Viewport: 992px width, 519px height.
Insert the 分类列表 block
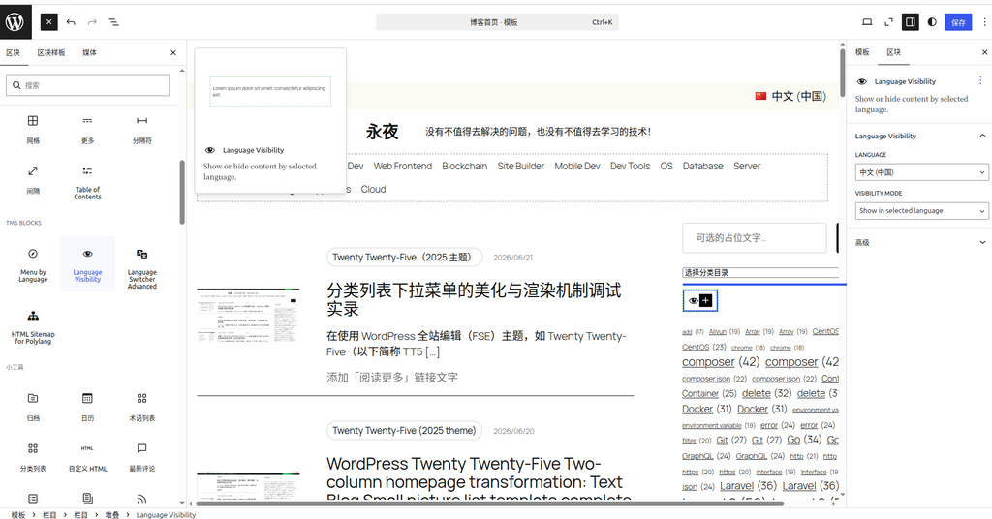pos(33,457)
